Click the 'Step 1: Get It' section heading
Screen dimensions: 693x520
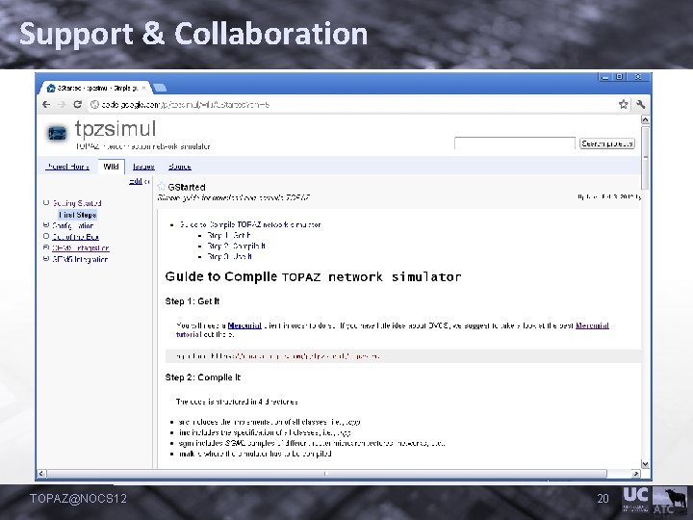[192, 301]
